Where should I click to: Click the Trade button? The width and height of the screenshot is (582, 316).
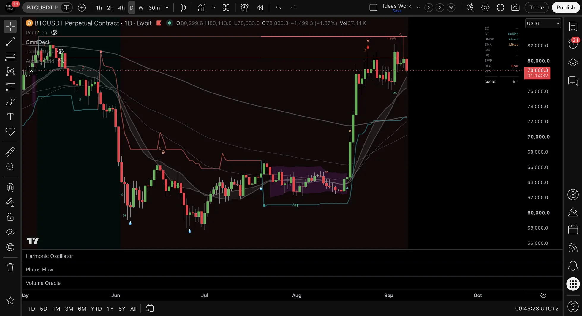pos(537,8)
